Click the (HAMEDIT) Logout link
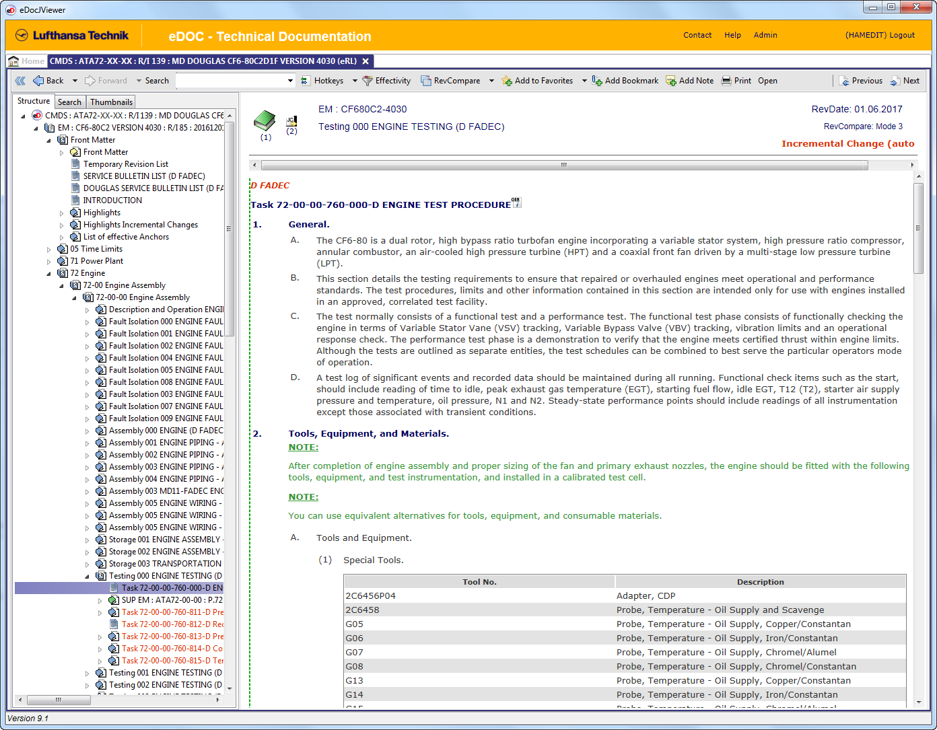The height and width of the screenshot is (730, 937). click(880, 35)
